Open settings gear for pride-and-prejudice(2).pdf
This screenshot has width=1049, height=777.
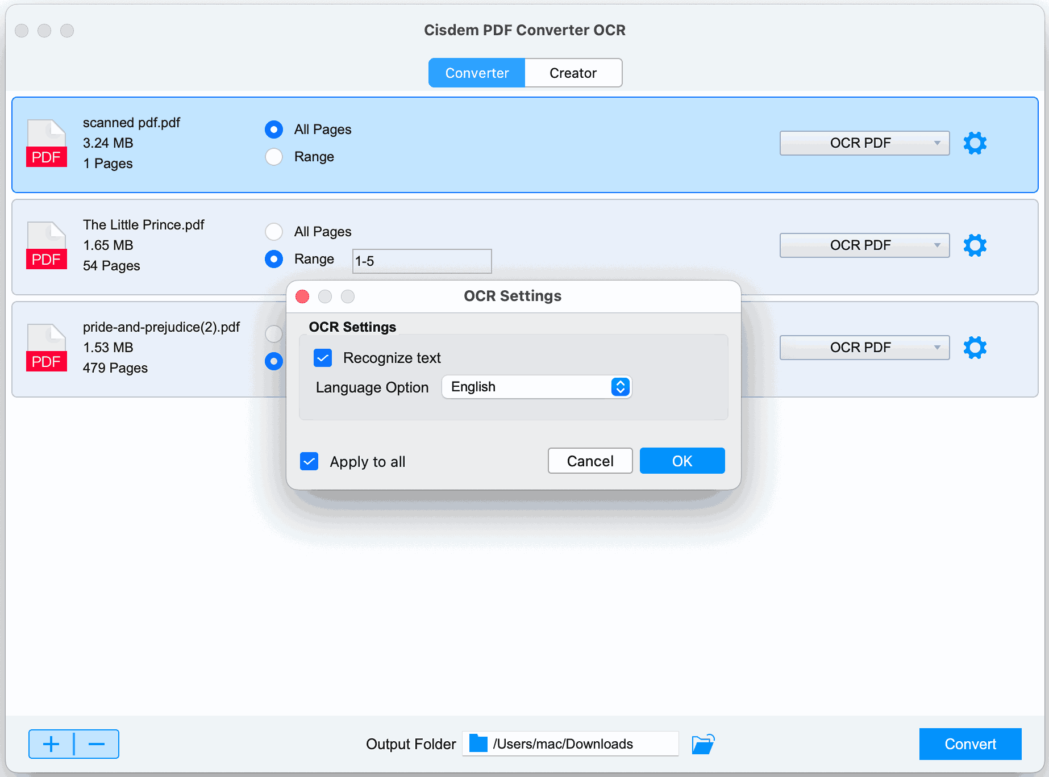(x=975, y=348)
